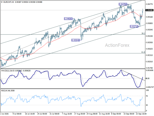This screenshot has width=154, height=116.
Task: Open the EURCHF chart dropdown triangle
Action: [2, 2]
